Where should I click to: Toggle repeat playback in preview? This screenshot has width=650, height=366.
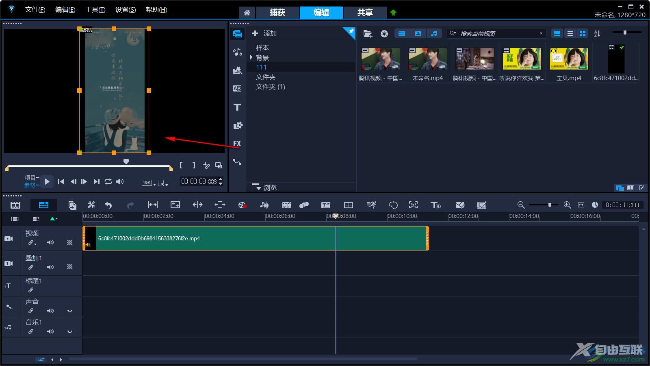(108, 182)
